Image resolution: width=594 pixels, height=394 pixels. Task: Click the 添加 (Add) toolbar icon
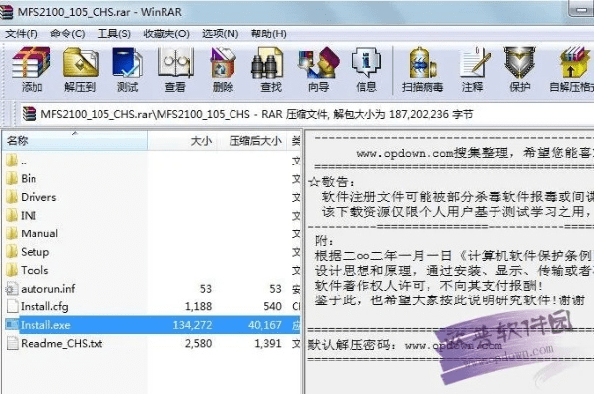pyautogui.click(x=32, y=63)
